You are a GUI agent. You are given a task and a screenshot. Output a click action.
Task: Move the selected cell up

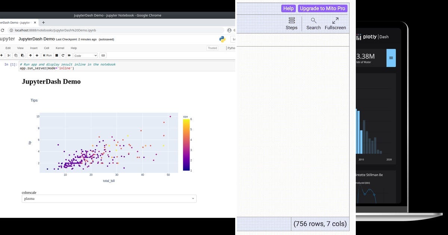[30, 55]
